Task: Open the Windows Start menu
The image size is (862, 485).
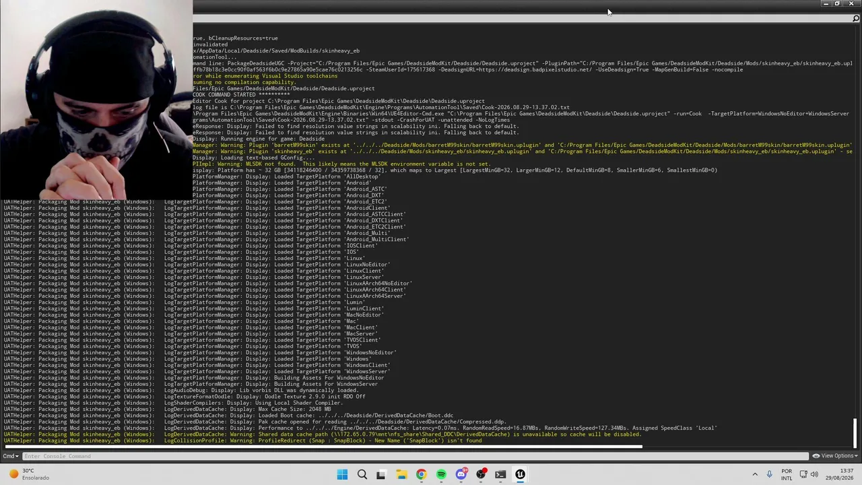Action: 342,474
